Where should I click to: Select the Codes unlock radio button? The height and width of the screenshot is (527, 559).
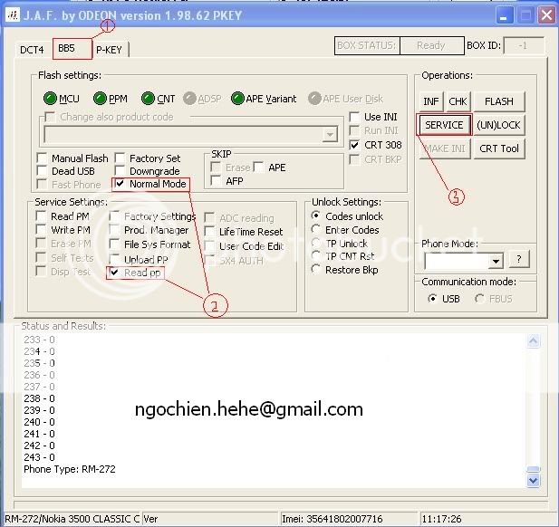click(315, 216)
